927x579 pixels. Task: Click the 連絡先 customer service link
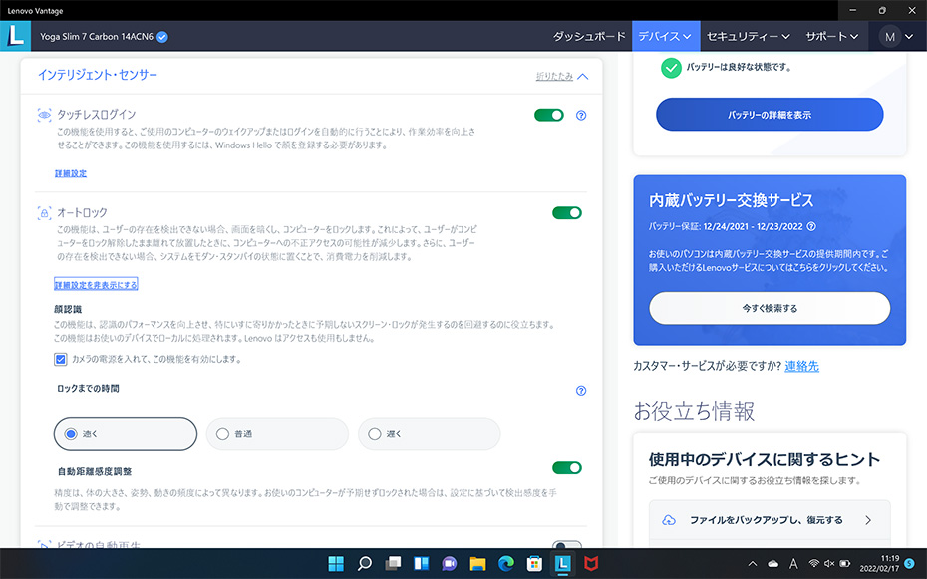coord(801,366)
